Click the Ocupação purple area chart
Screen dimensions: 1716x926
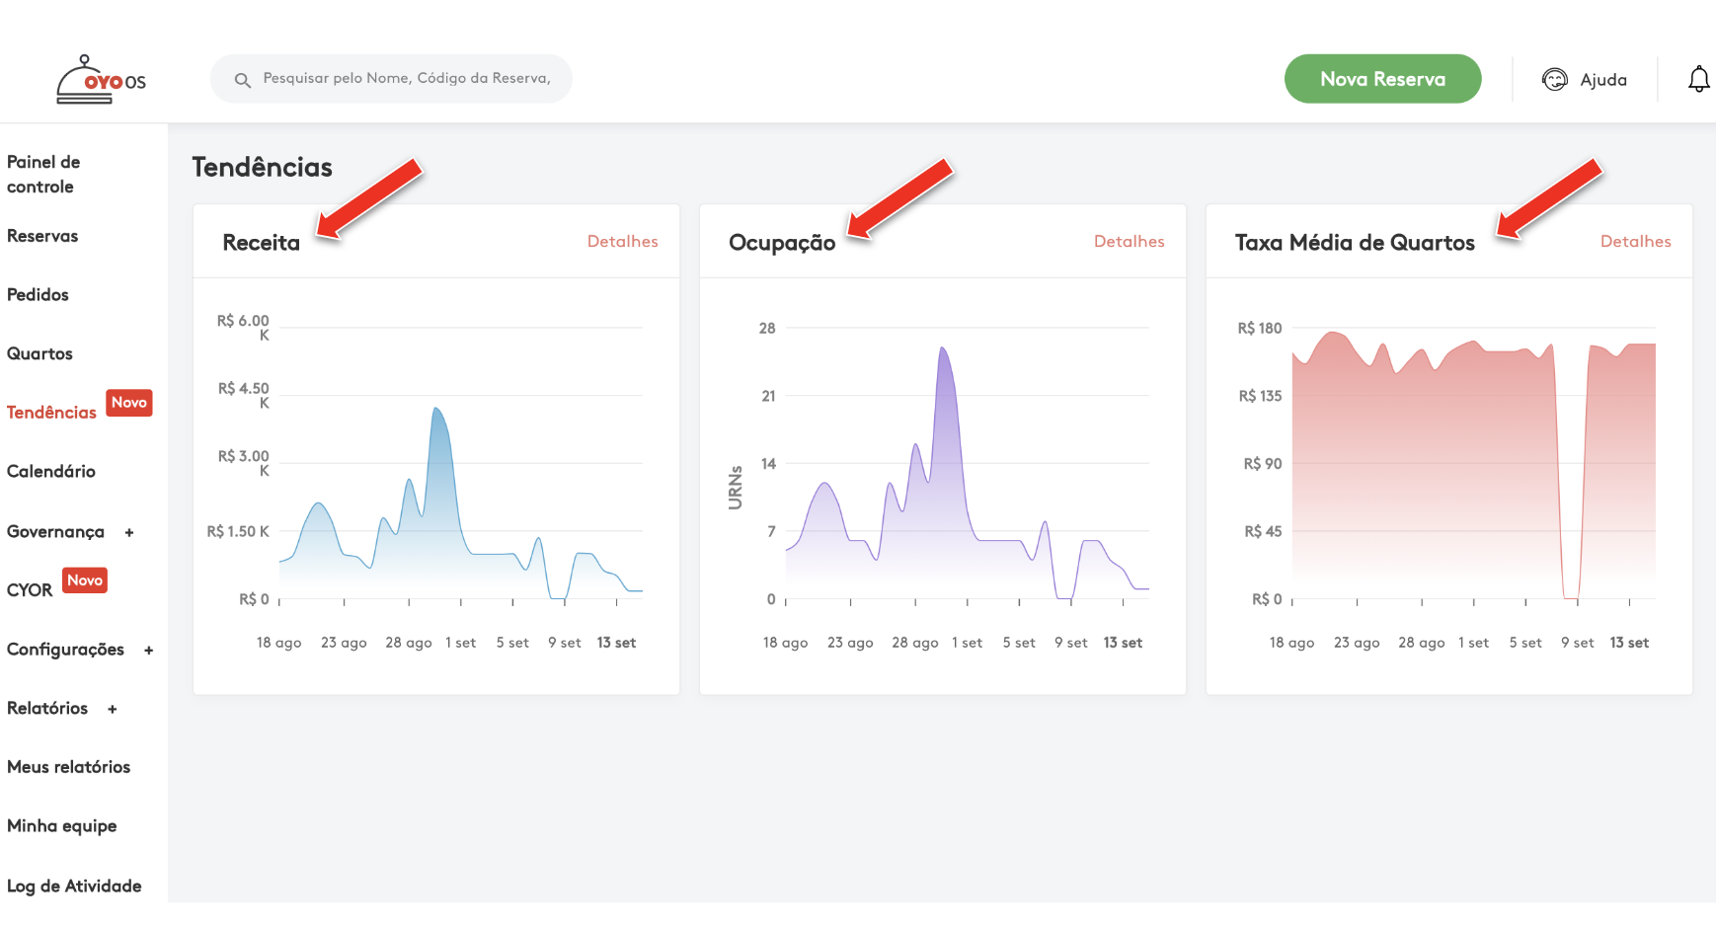[968, 474]
